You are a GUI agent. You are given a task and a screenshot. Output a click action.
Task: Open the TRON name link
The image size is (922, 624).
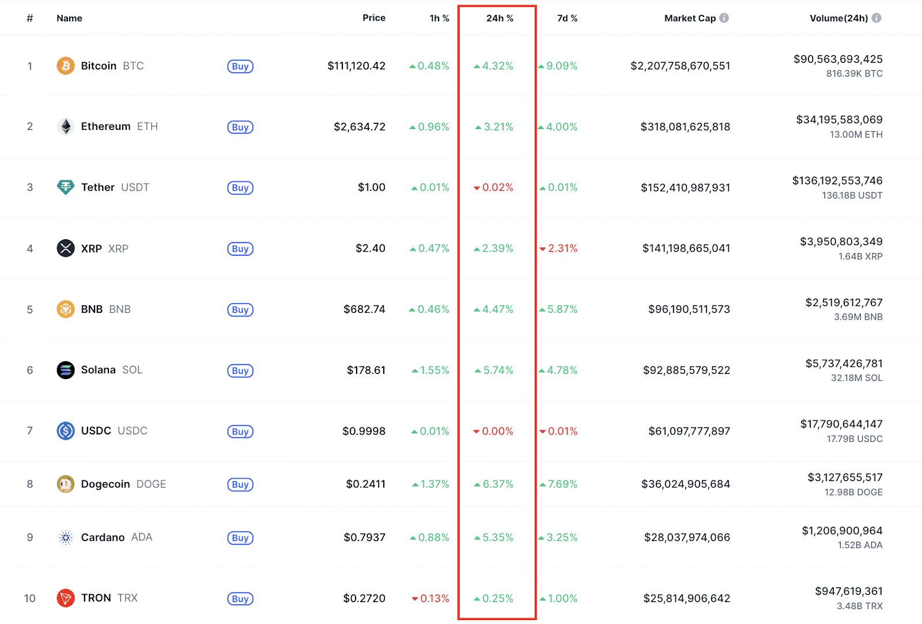(96, 598)
